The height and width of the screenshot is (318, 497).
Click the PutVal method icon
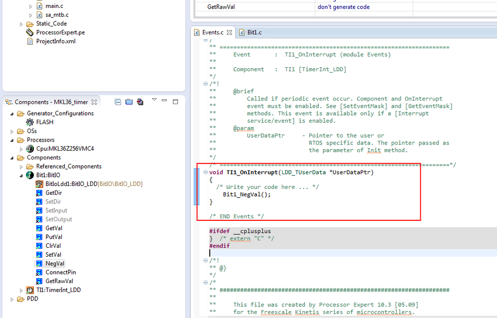[x=39, y=237]
